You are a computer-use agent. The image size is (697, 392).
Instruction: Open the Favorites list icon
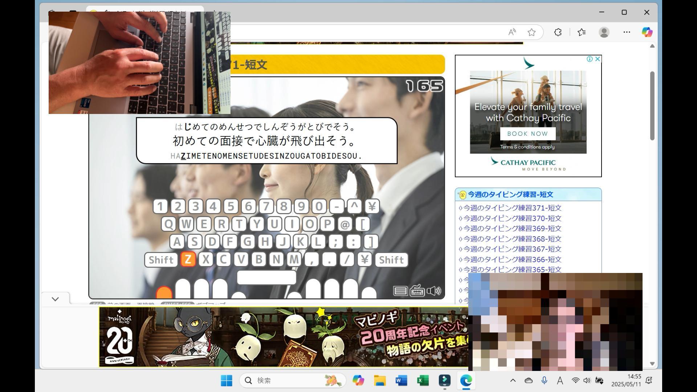[582, 32]
